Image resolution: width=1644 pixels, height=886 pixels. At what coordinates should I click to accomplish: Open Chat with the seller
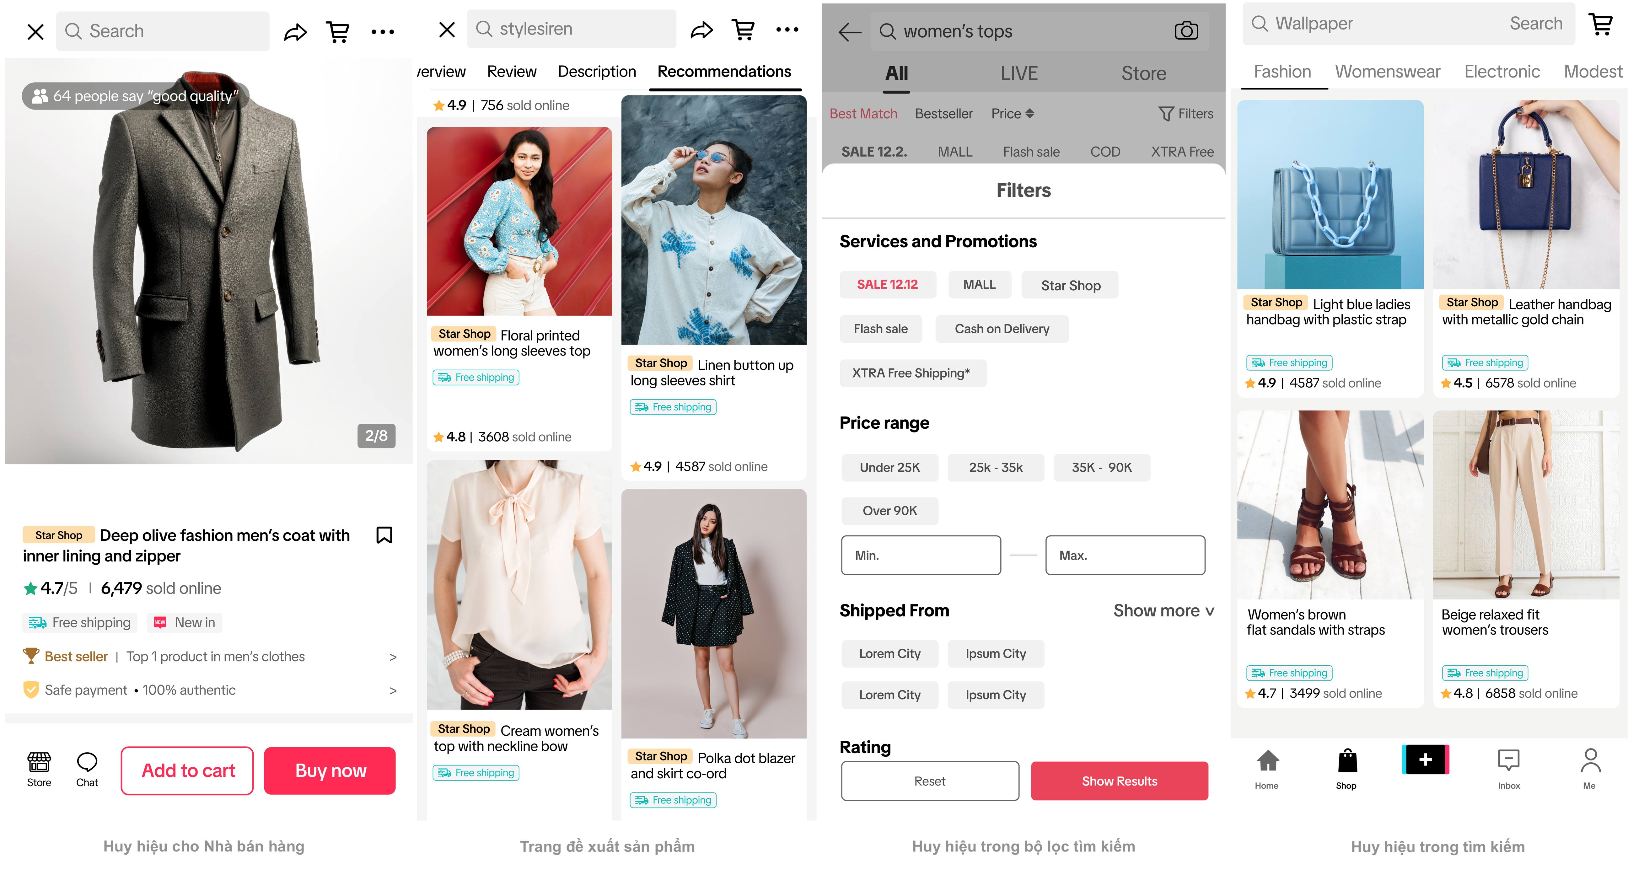87,769
